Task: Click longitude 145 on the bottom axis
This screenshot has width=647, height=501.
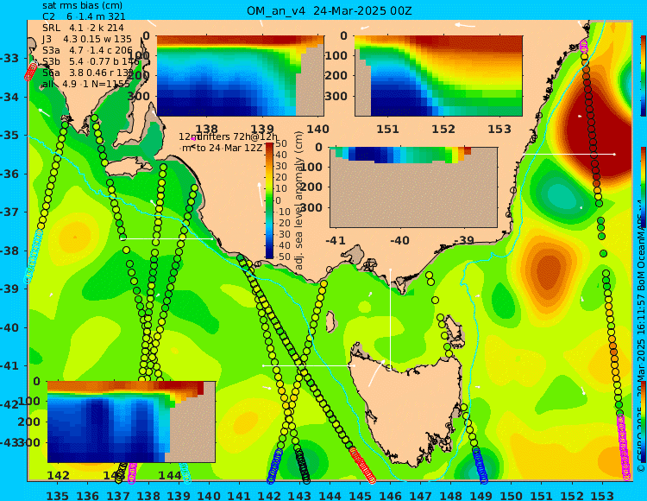Action: tap(360, 495)
